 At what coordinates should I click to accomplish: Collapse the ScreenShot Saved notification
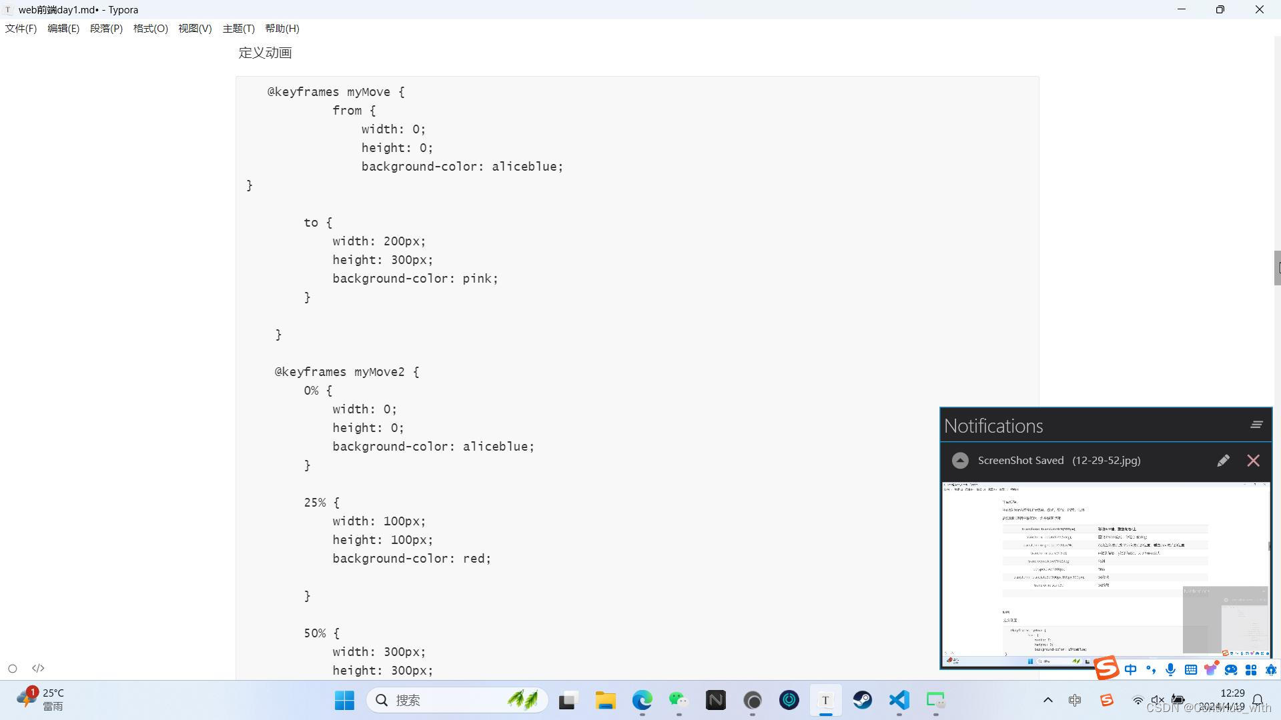(x=960, y=461)
